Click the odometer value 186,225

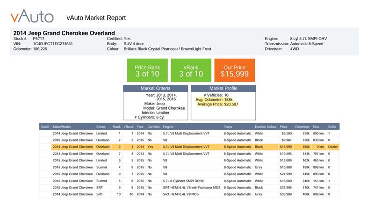40,49
